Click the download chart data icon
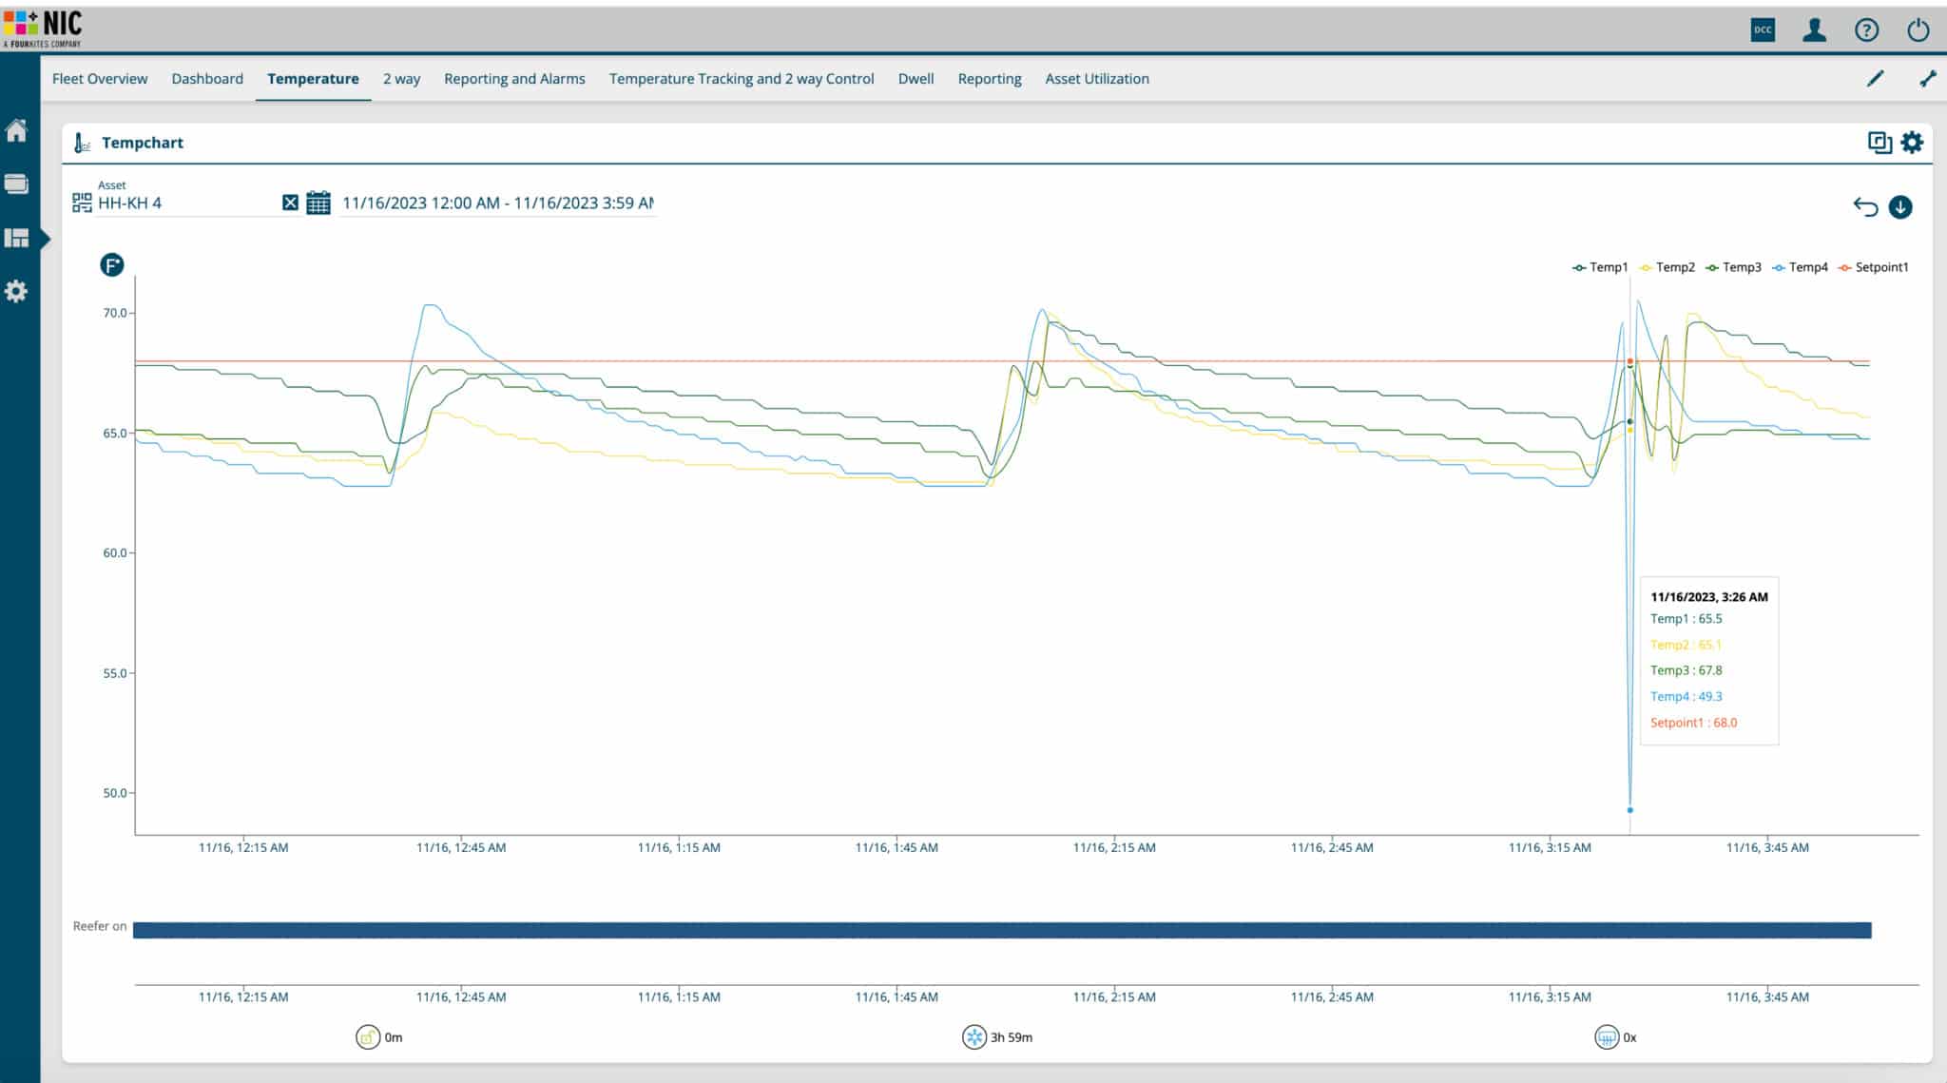This screenshot has width=1947, height=1083. click(x=1900, y=206)
